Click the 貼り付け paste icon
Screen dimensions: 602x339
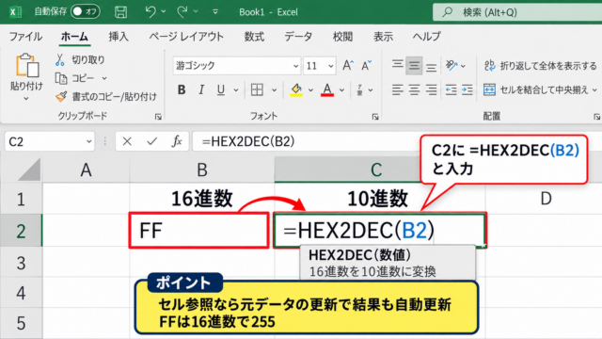point(26,65)
